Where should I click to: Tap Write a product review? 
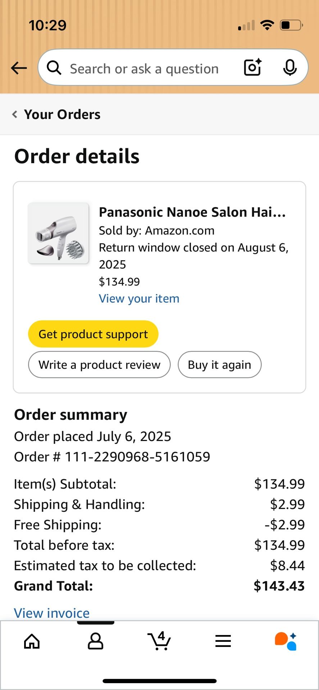point(99,365)
